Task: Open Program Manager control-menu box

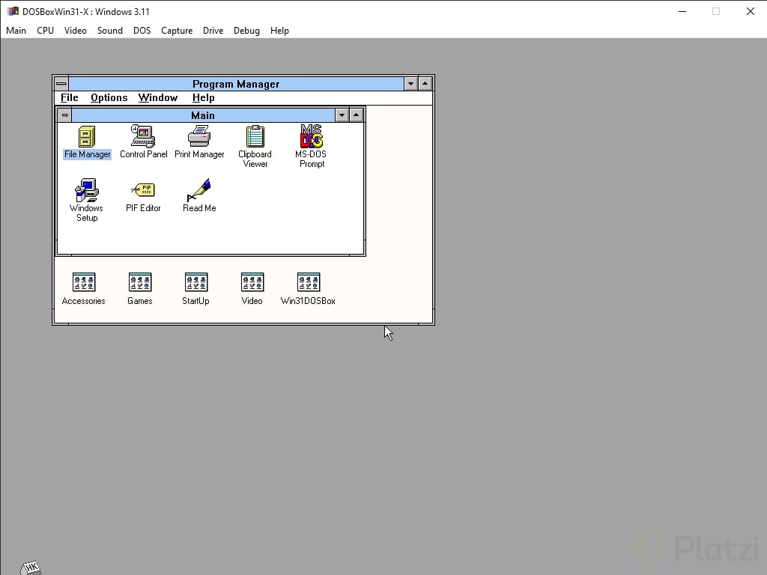Action: click(61, 84)
